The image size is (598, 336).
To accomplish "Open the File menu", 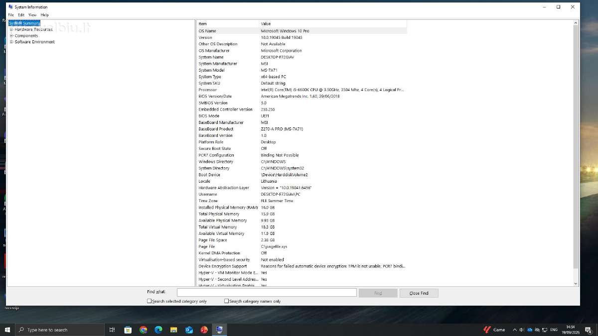I will pyautogui.click(x=11, y=15).
